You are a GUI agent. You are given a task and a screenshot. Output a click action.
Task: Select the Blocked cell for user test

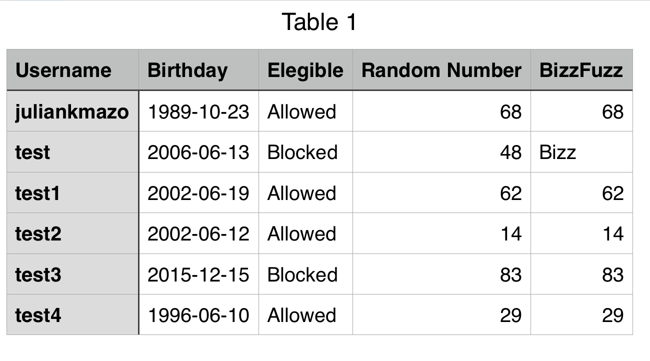pos(305,152)
